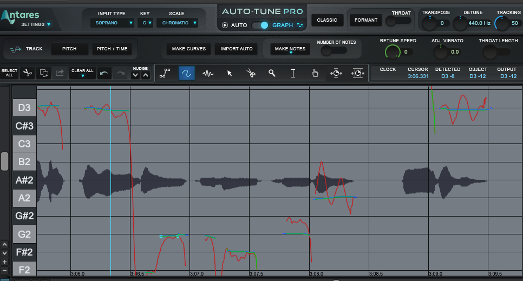The height and width of the screenshot is (281, 523).
Task: Click the 3:08.0 timeline marker
Action: [x=316, y=273]
